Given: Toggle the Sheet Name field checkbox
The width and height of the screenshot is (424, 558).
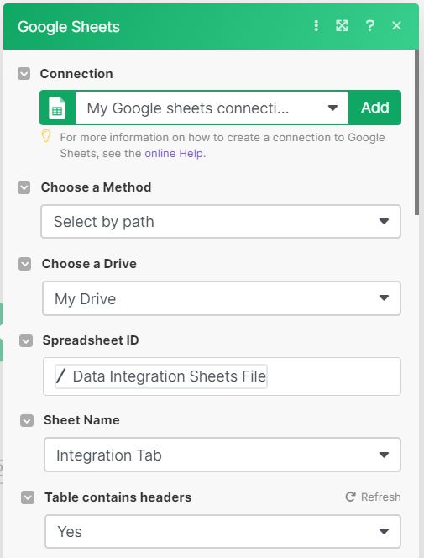Looking at the screenshot, I should coord(27,420).
